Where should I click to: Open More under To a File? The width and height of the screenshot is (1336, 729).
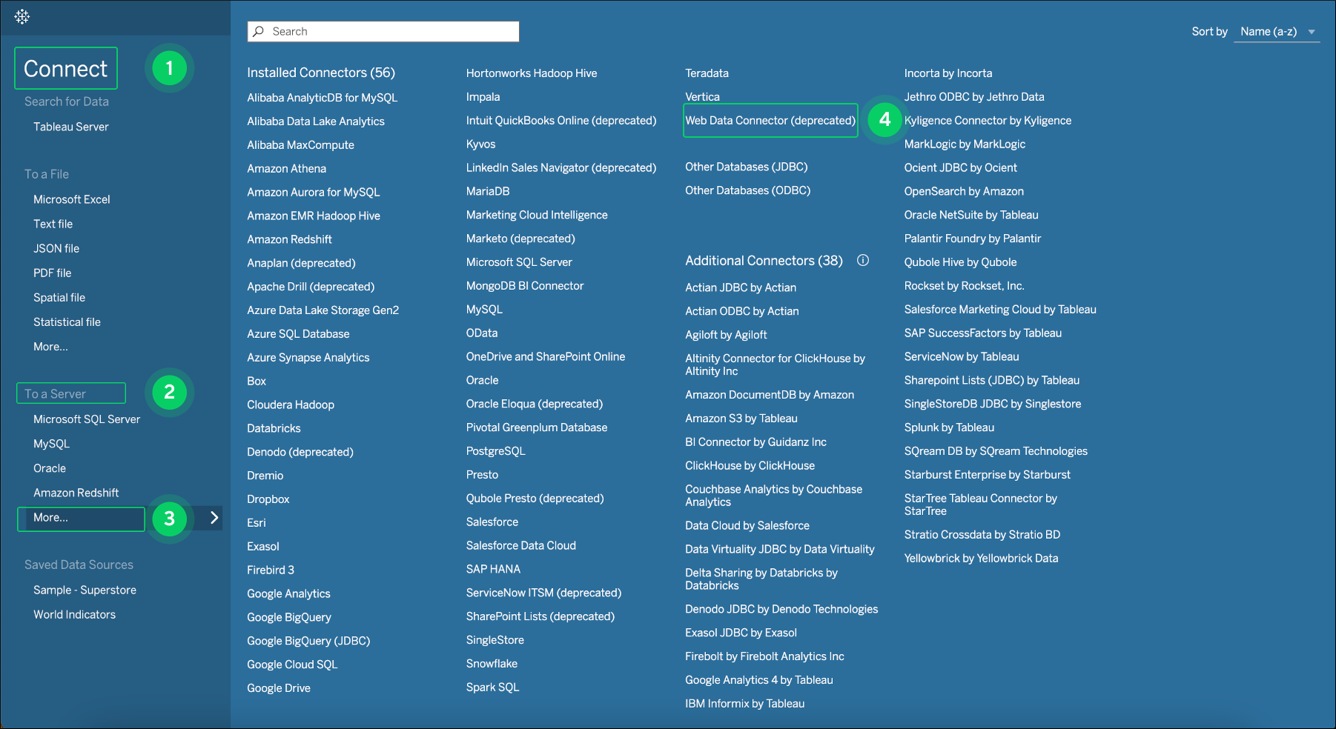pyautogui.click(x=50, y=347)
